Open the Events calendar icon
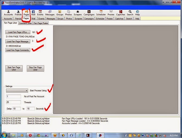182x138 pixels. (x=40, y=13)
